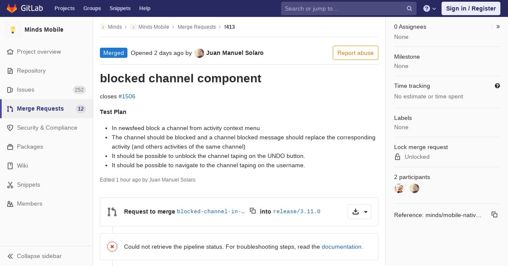Copy the merge request reference icon
This screenshot has width=508, height=266.
[x=494, y=214]
